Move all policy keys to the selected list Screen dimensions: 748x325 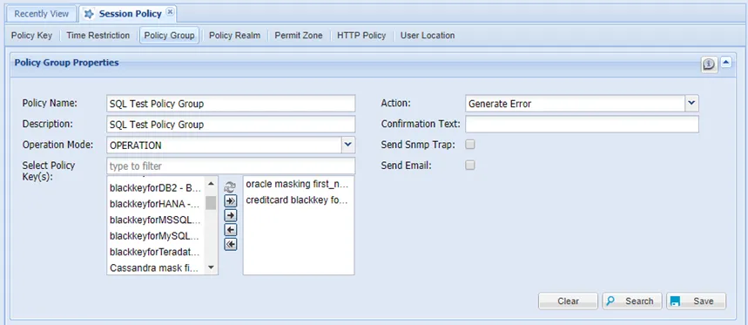[x=231, y=201]
